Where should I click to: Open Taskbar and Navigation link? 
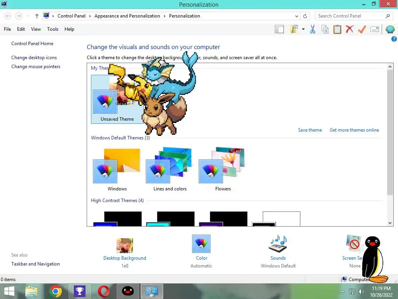click(35, 264)
